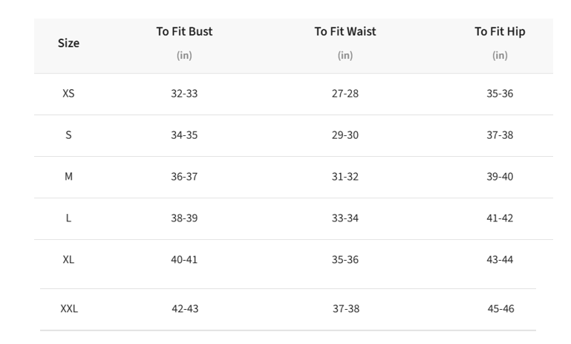This screenshot has width=571, height=344.
Task: Select the L size row label
Action: (x=68, y=218)
